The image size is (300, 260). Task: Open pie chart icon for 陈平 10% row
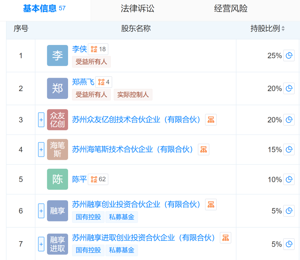pyautogui.click(x=289, y=179)
